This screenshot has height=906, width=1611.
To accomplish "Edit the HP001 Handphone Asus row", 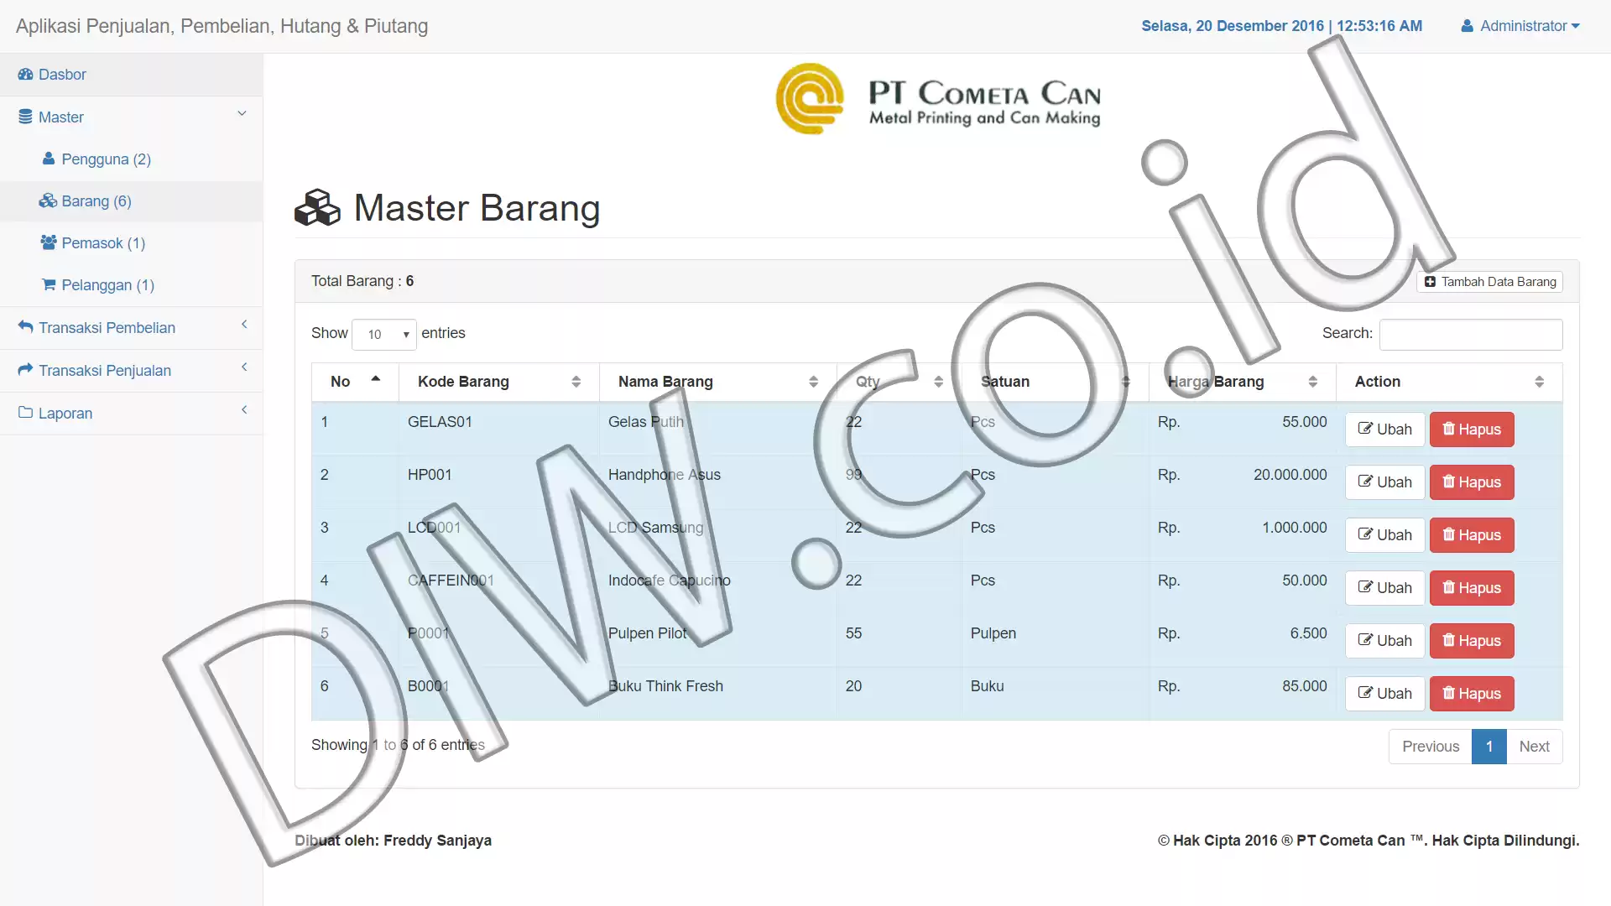I will (x=1385, y=482).
